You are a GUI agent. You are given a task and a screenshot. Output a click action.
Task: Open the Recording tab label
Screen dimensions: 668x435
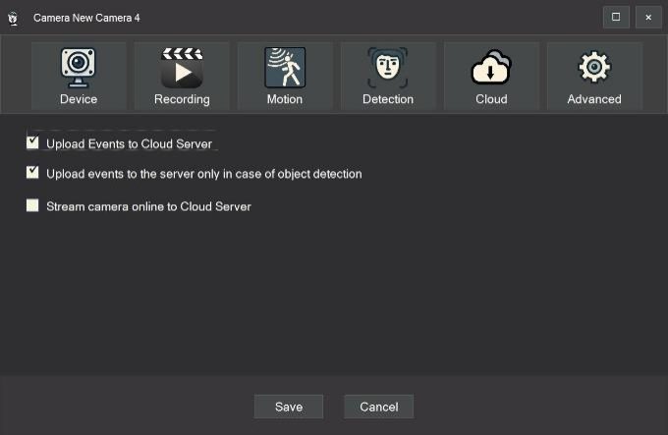[x=182, y=99]
